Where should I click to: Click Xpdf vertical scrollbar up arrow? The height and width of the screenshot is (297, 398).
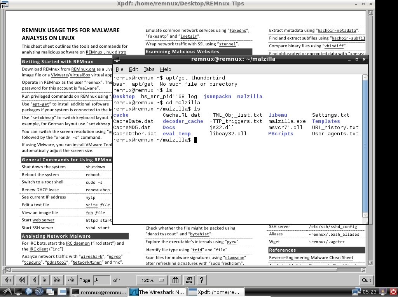pyautogui.click(x=370, y=13)
